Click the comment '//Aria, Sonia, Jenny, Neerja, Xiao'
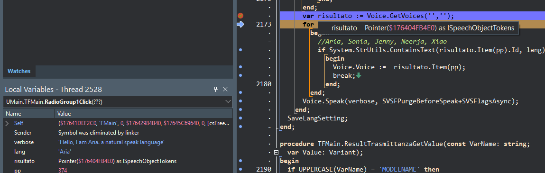545x173 pixels. point(382,41)
